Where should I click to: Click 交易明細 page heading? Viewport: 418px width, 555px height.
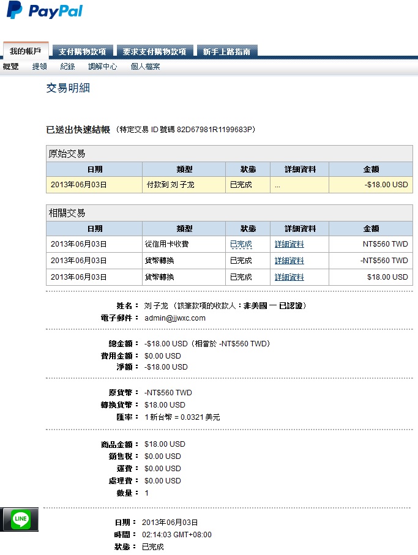click(x=68, y=88)
